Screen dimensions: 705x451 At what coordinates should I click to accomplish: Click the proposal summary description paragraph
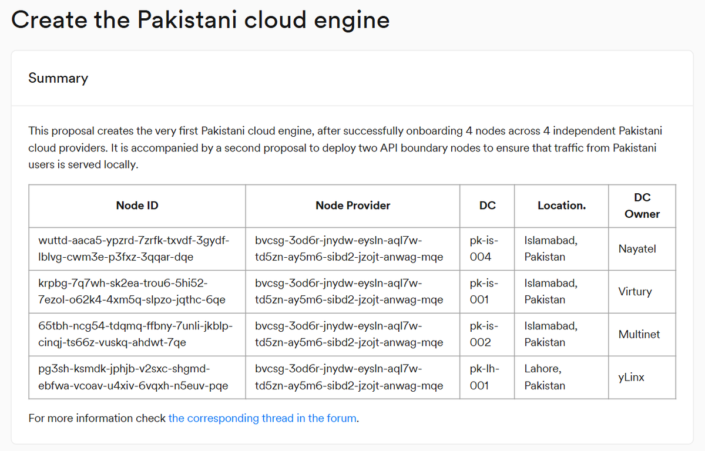click(345, 147)
